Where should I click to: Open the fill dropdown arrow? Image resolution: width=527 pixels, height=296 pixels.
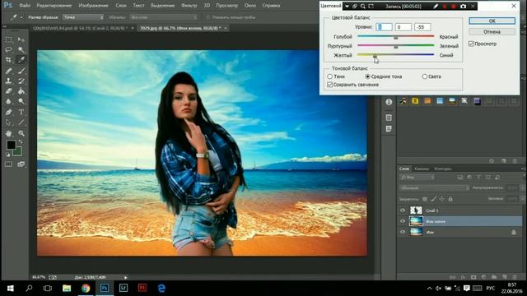(522, 199)
